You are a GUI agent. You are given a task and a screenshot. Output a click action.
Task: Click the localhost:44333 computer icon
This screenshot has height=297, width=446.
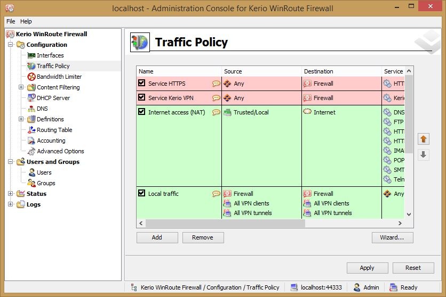[x=294, y=287]
